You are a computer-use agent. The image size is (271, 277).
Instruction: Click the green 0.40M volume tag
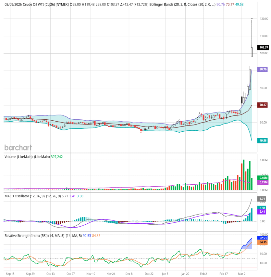tap(262, 178)
